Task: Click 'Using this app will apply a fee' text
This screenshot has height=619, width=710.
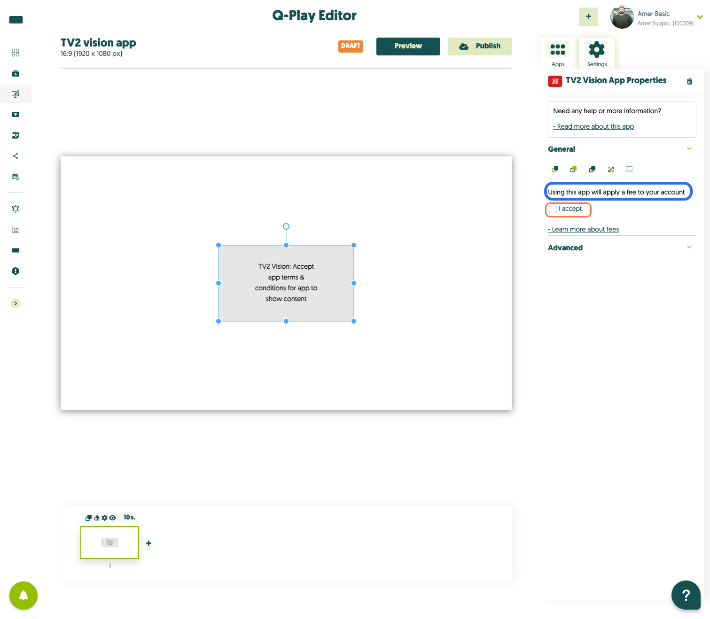Action: pyautogui.click(x=616, y=192)
